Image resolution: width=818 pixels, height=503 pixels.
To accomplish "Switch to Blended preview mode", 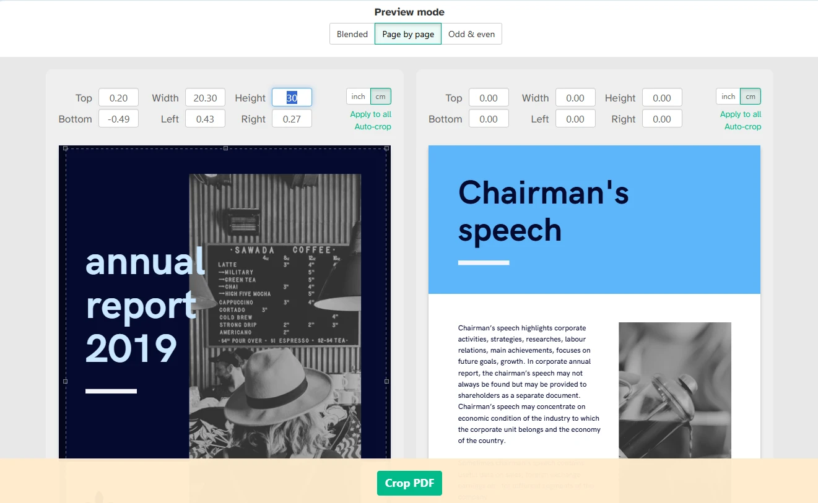I will [x=352, y=34].
